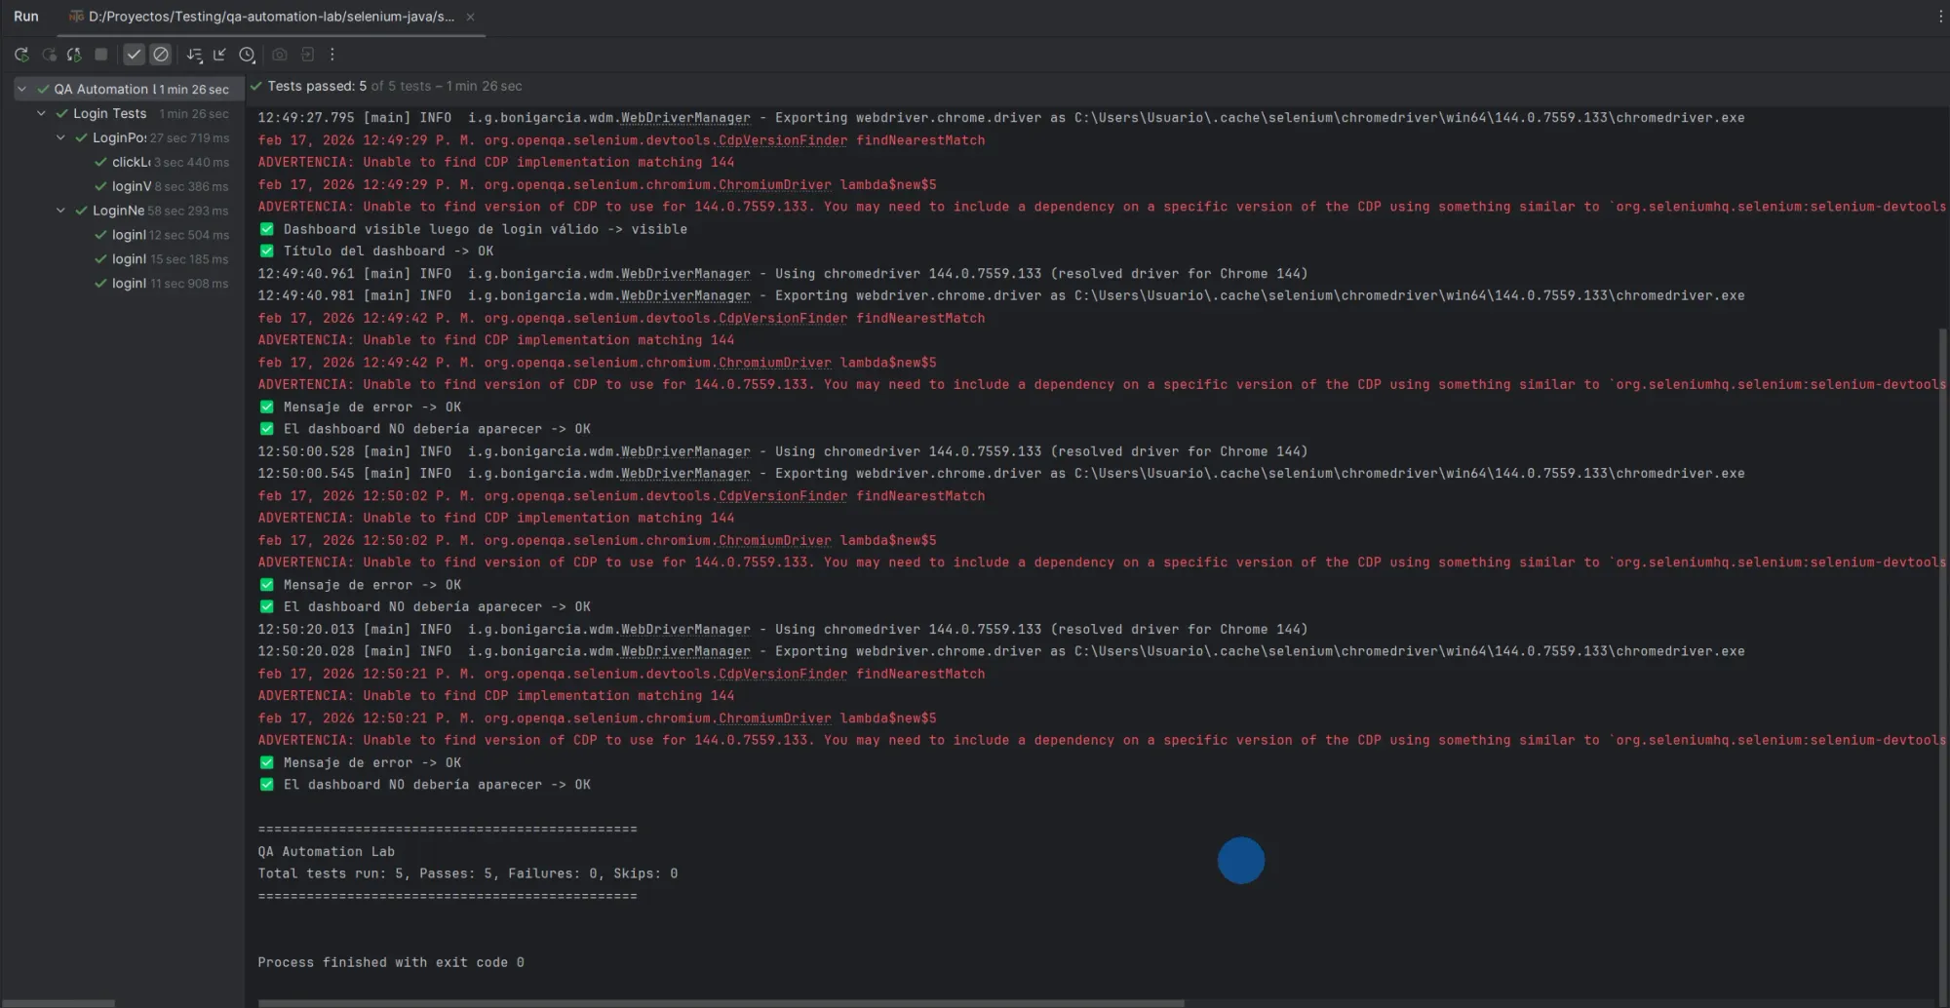Screen dimensions: 1950x1008
Task: Toggle the pin tab icon on the toolbar
Action: (x=74, y=55)
